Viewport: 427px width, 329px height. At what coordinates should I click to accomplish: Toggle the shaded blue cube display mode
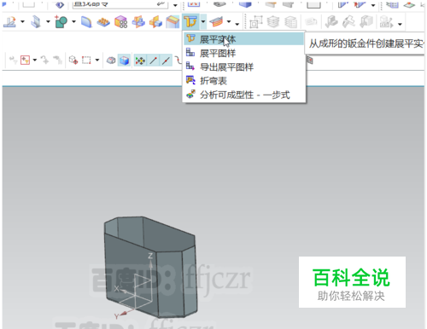coord(125,61)
